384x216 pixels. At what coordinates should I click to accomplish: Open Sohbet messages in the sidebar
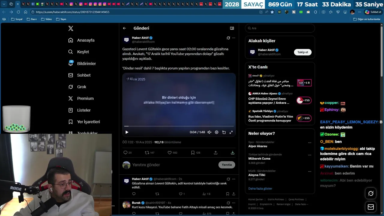79,75
